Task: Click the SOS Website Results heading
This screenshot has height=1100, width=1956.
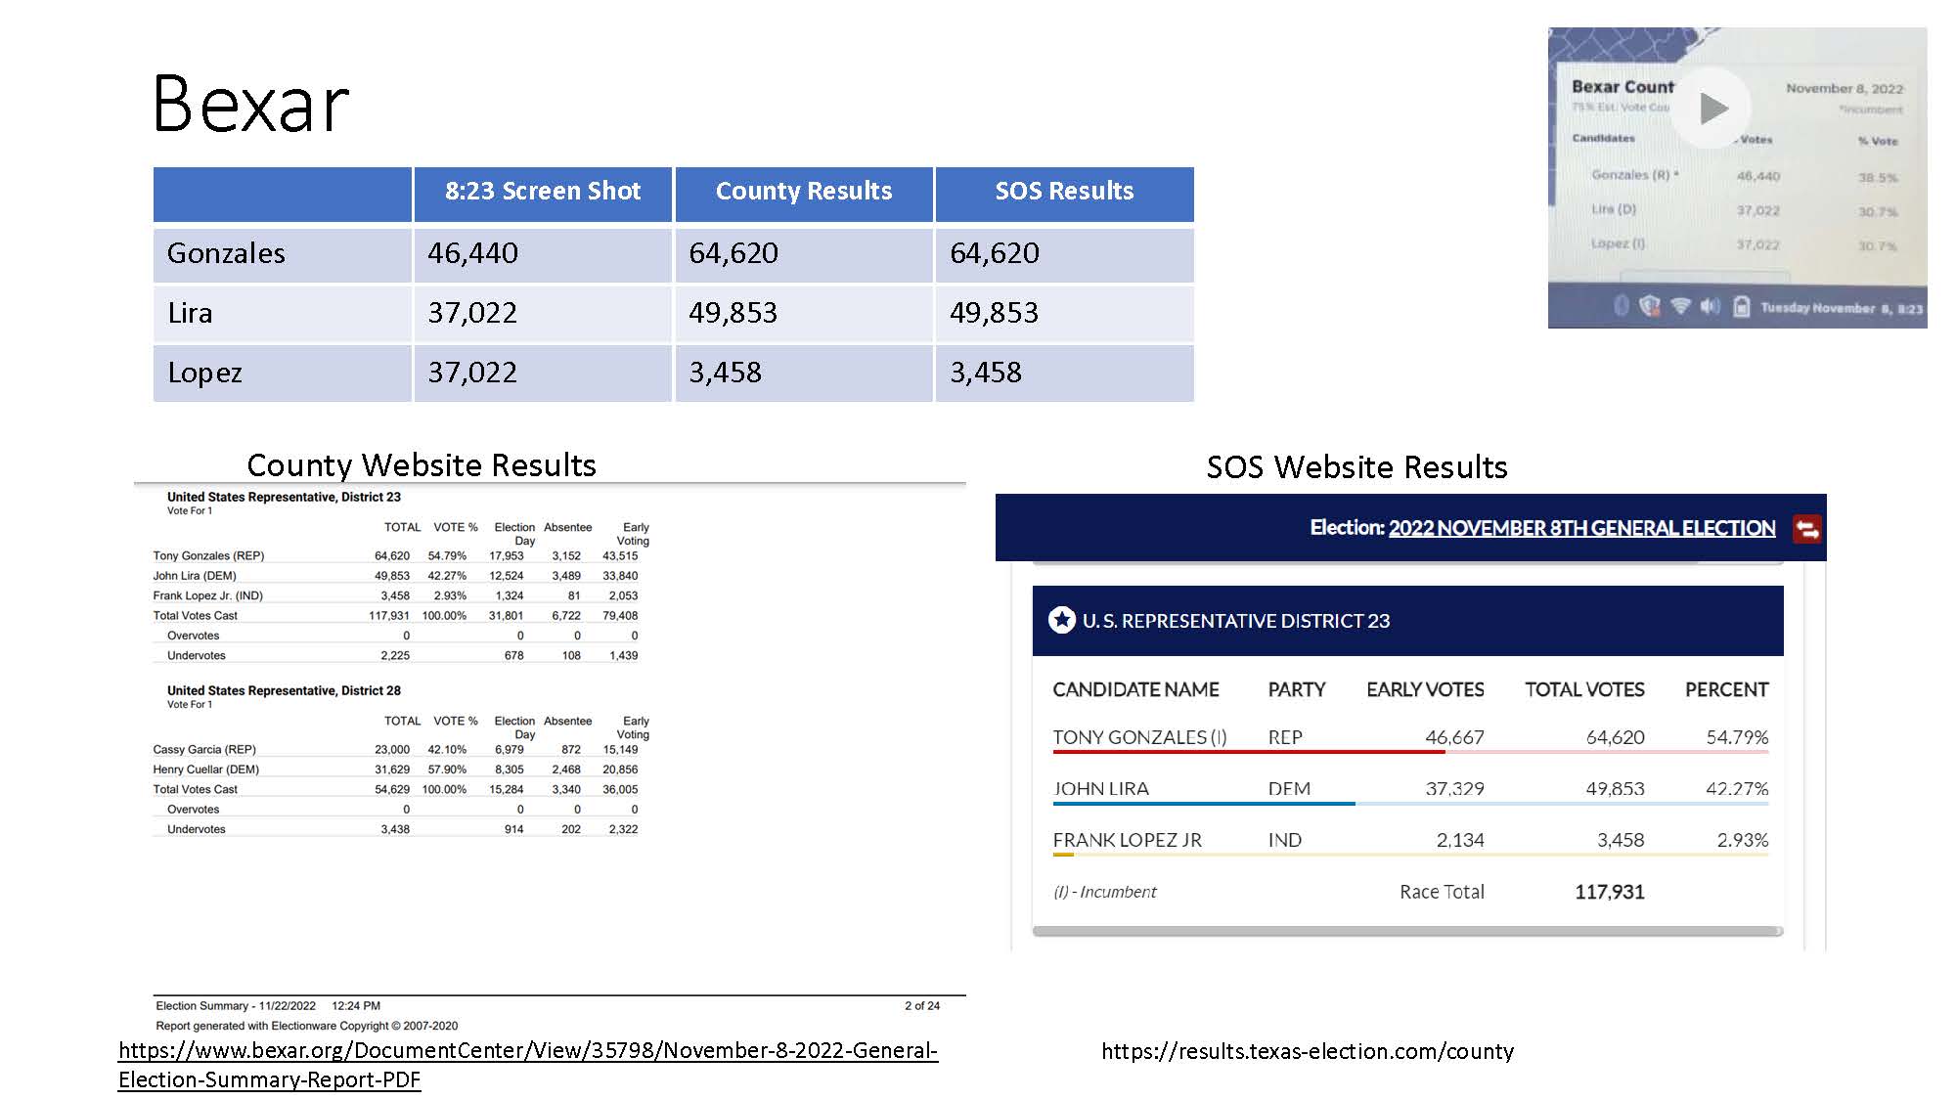Action: click(x=1356, y=467)
